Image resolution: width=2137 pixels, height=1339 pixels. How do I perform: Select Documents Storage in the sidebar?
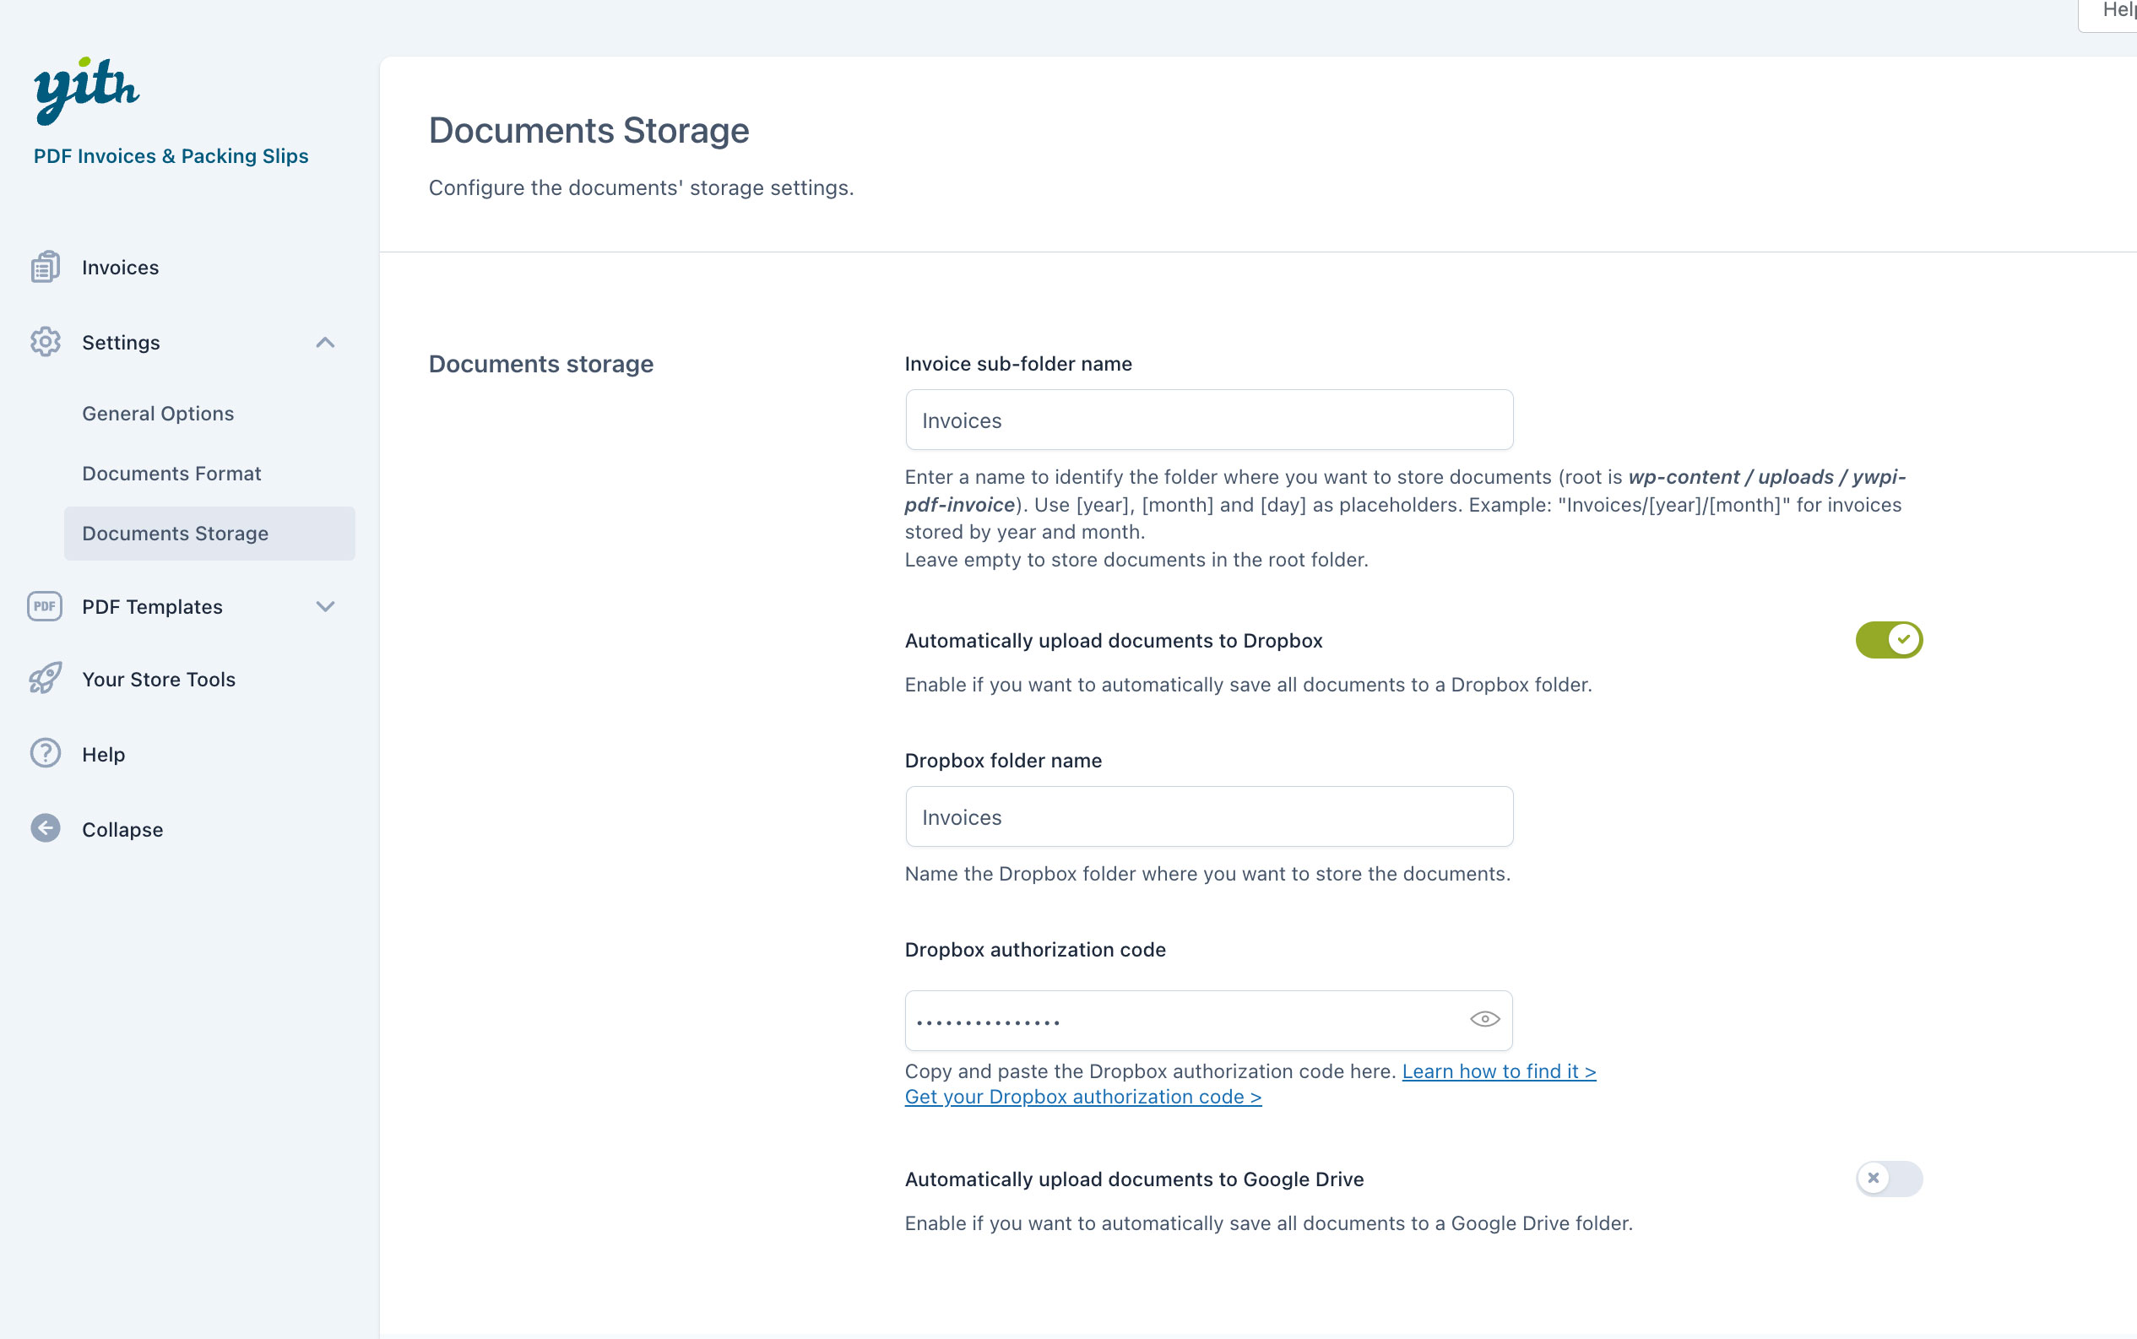click(x=176, y=533)
